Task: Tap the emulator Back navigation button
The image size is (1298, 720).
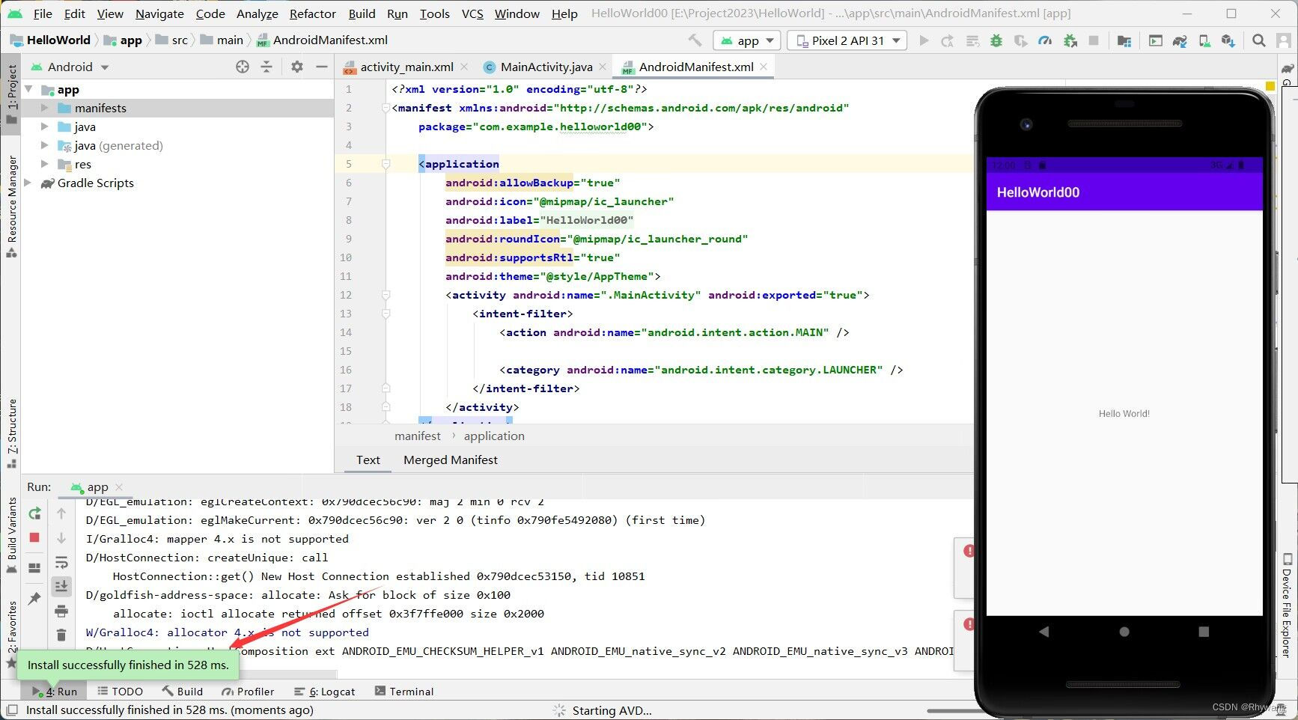Action: 1043,632
